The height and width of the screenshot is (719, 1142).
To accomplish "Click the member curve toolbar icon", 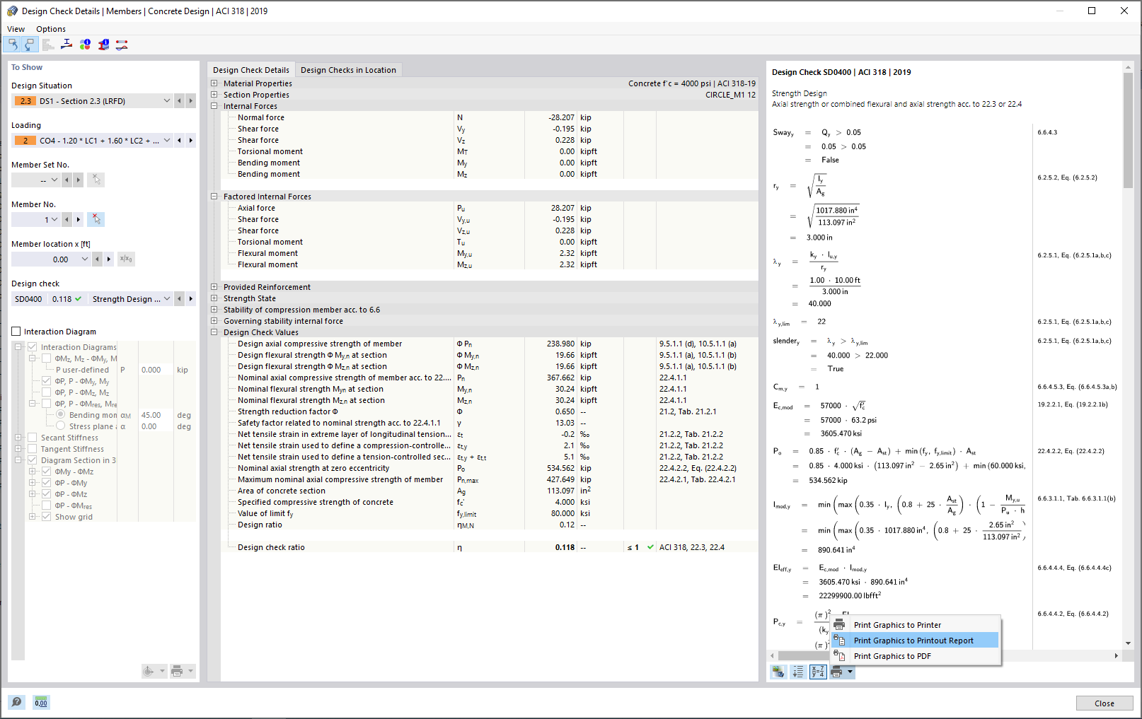I will [x=122, y=45].
